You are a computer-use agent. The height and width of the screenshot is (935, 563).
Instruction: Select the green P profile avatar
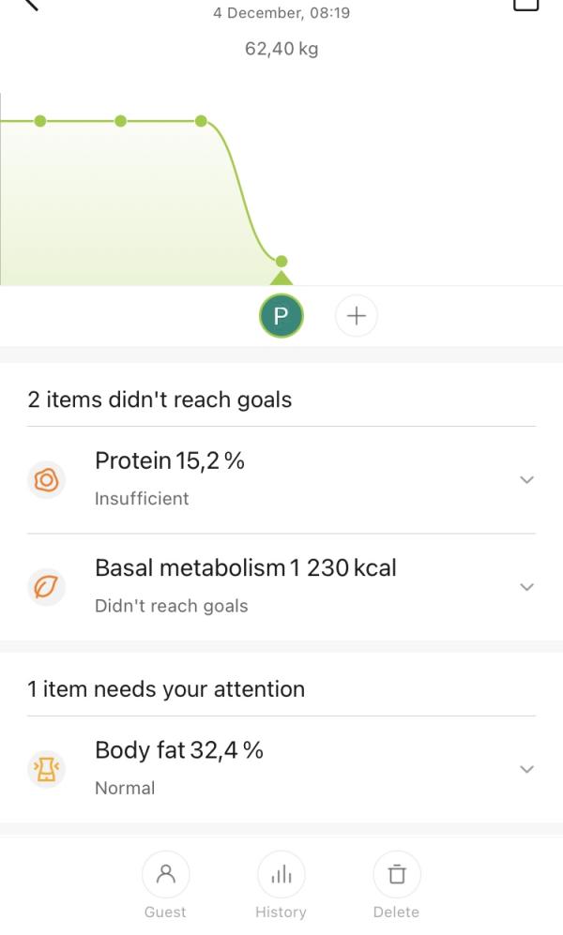pos(281,315)
